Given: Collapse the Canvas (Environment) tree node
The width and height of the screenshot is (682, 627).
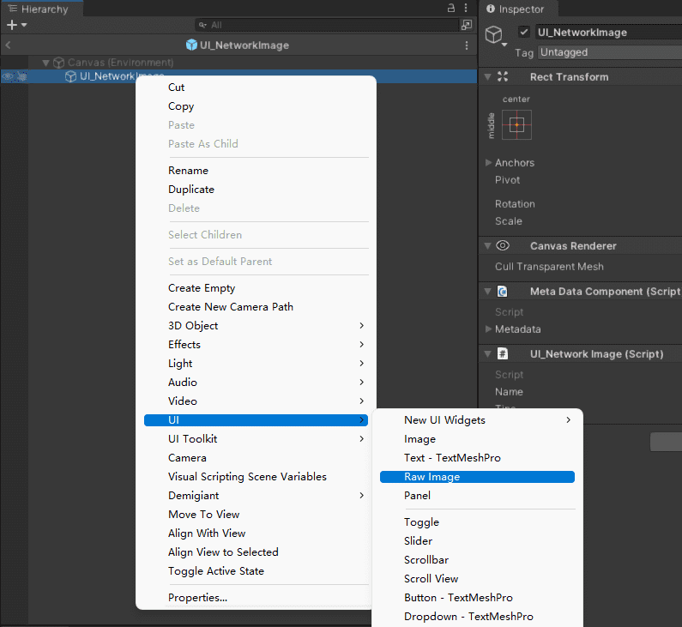Looking at the screenshot, I should [45, 63].
